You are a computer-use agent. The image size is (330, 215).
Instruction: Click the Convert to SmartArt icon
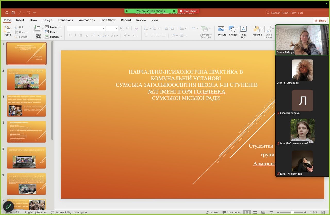204,29
